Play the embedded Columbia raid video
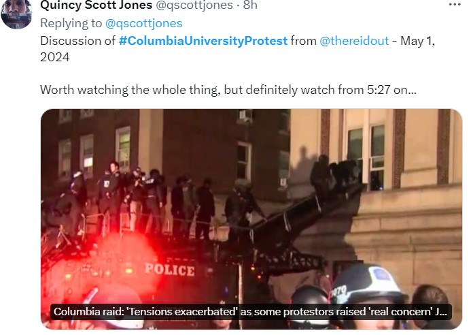Screen dimensions: 471x335 (251, 219)
